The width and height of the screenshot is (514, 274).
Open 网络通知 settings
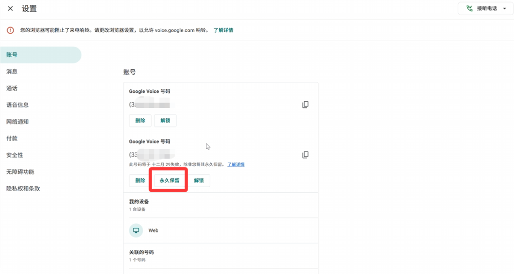(18, 121)
